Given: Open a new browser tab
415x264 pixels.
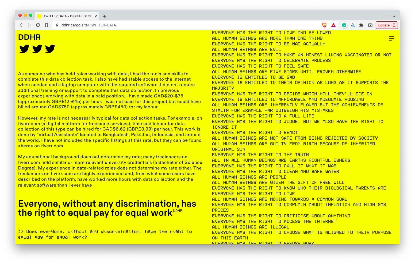Looking at the screenshot, I should point(104,16).
